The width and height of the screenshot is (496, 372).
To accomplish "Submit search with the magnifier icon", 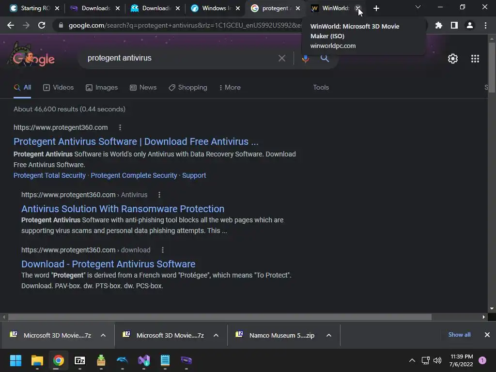I will point(325,58).
